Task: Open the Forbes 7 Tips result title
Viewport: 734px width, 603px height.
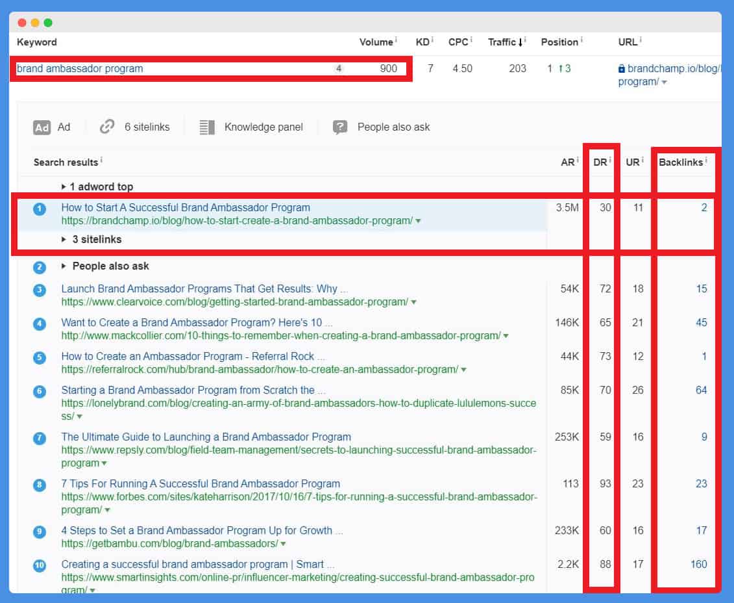Action: click(x=201, y=483)
